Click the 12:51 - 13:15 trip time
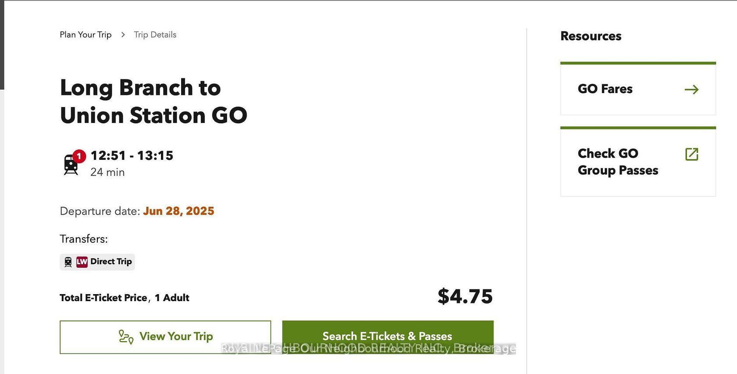 132,155
